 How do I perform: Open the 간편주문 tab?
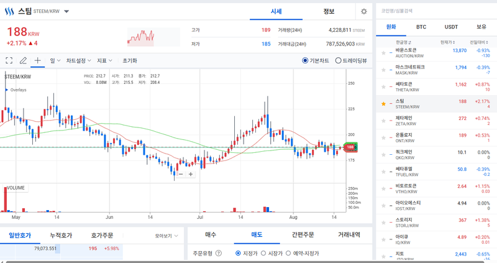[x=303, y=235]
